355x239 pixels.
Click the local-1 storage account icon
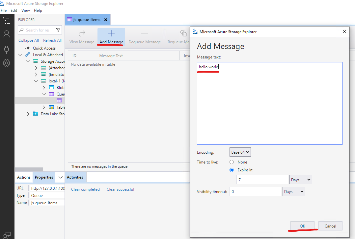(x=43, y=81)
